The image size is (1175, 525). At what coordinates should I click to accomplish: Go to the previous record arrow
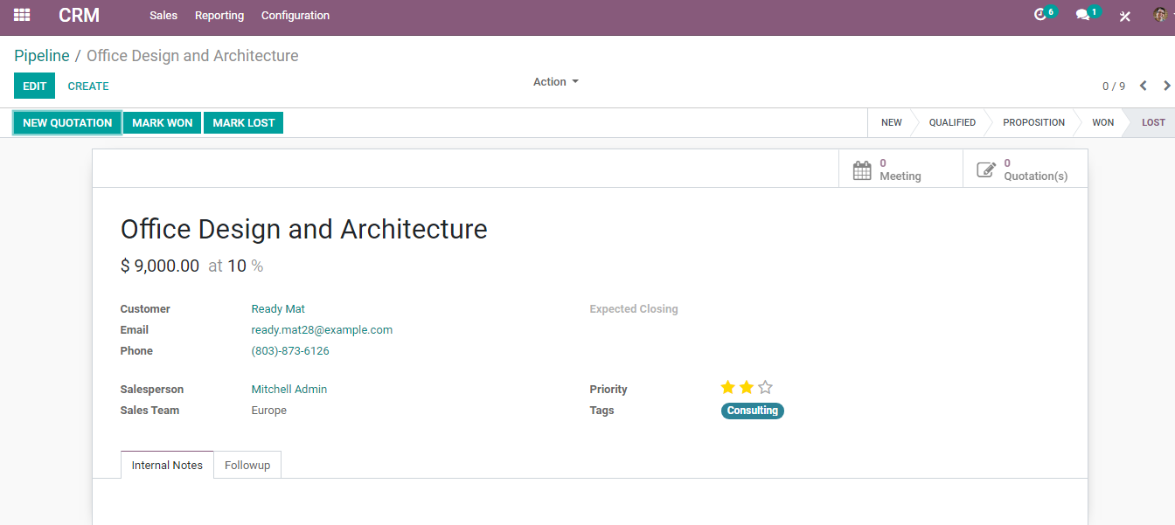click(1143, 86)
